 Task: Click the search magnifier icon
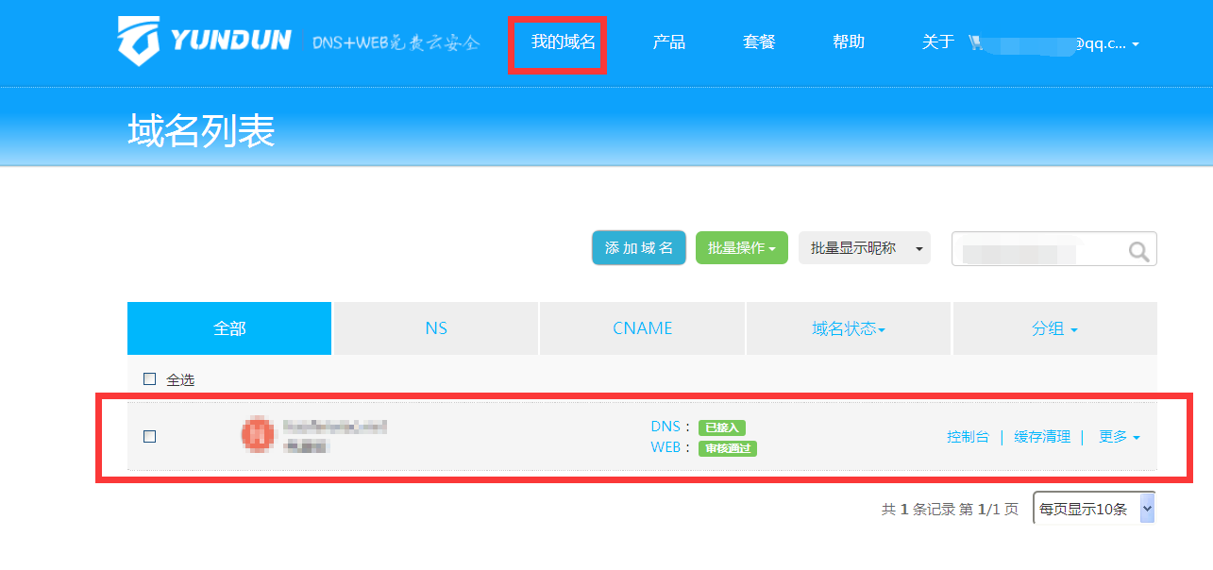(1138, 250)
